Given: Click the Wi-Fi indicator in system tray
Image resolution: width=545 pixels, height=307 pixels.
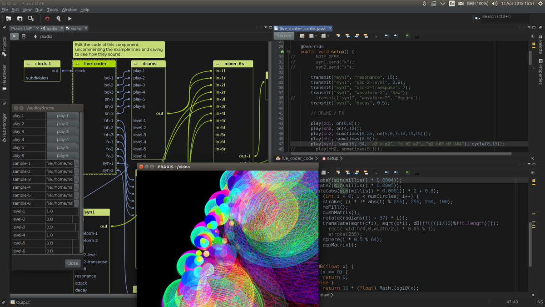Looking at the screenshot, I should (442, 3).
